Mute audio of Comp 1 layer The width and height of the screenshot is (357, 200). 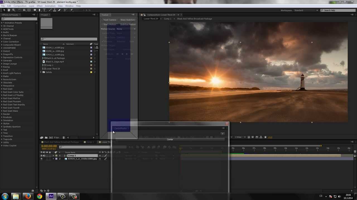pos(44,156)
